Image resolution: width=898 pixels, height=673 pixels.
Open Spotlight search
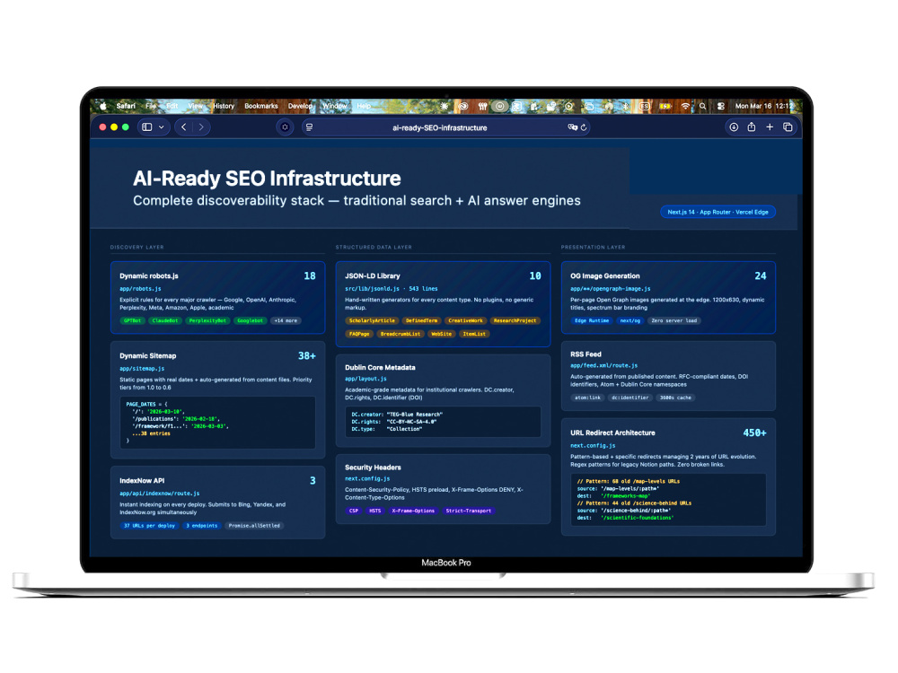pos(703,106)
